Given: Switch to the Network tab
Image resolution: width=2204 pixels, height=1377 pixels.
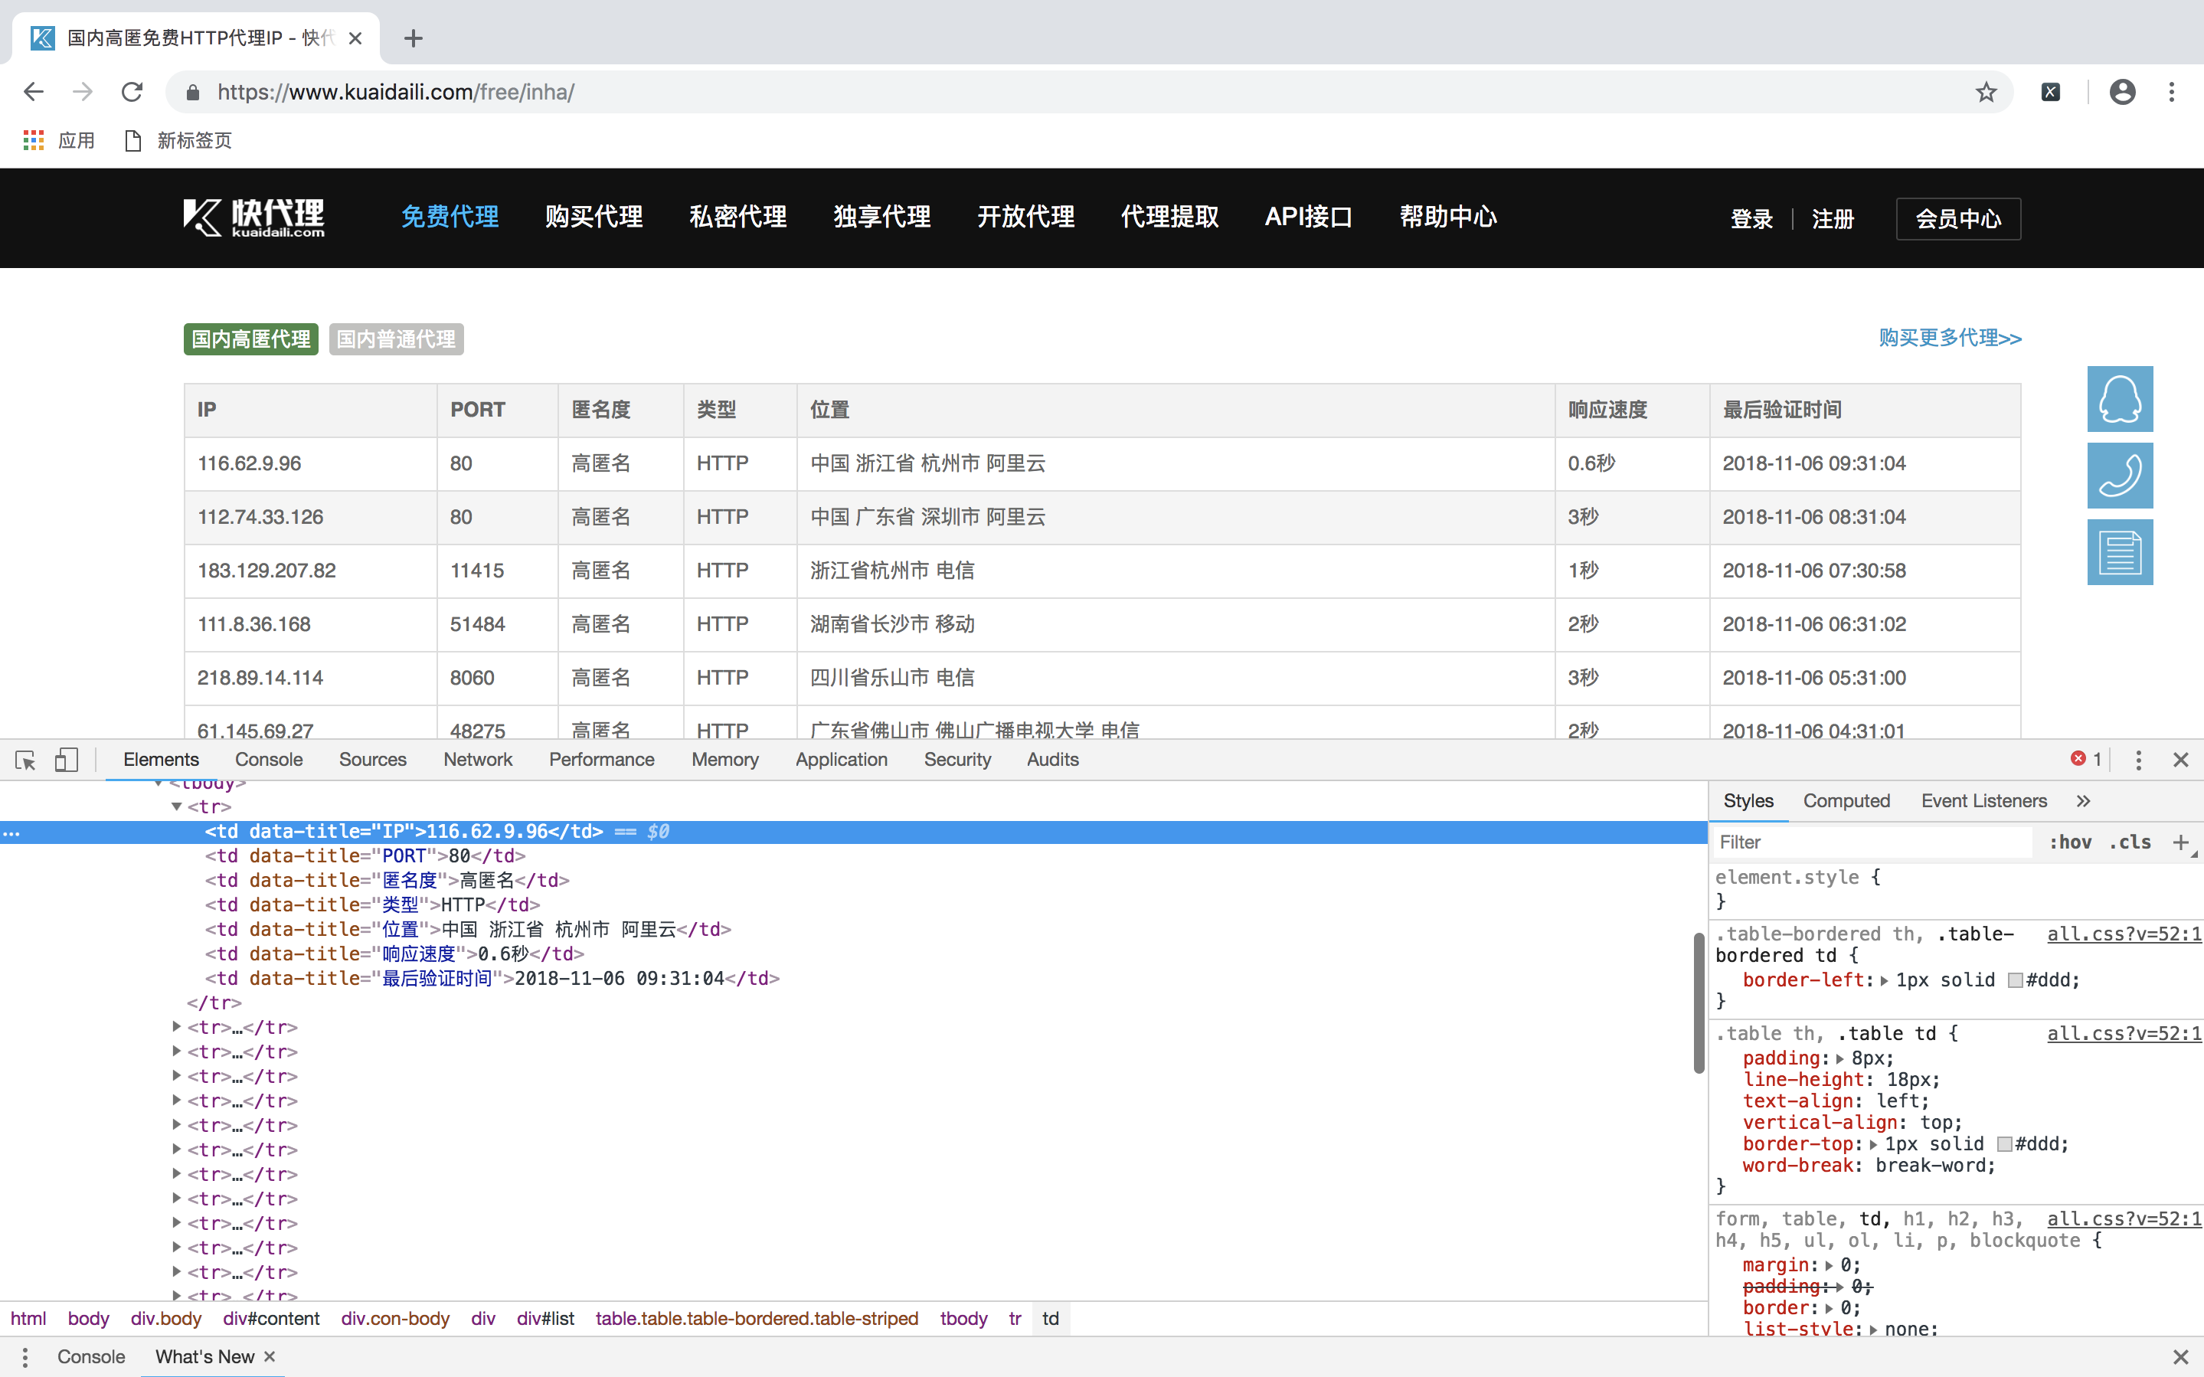Looking at the screenshot, I should (477, 760).
